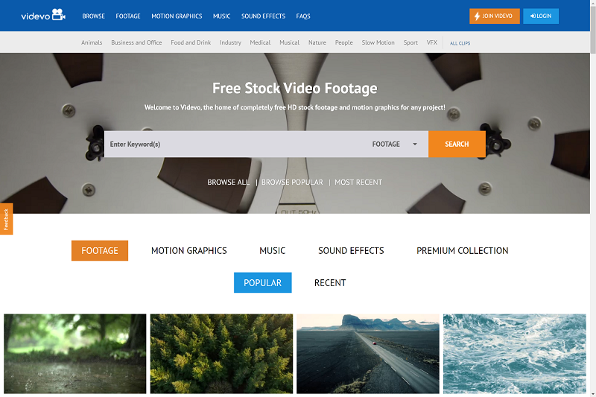Viewport: 596px width, 397px height.
Task: Browse the VFX category
Action: pos(432,42)
